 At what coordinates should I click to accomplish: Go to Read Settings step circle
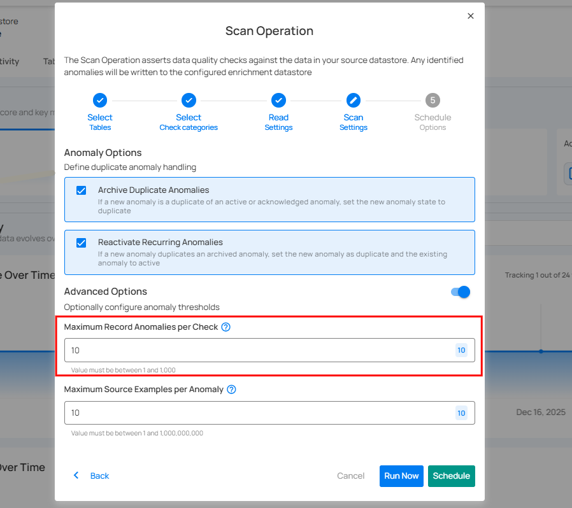[278, 100]
